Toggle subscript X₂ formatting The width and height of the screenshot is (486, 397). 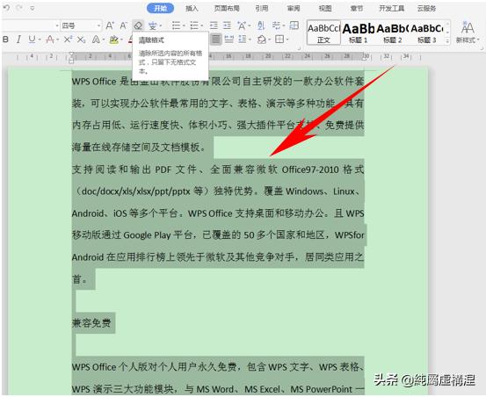pos(81,40)
